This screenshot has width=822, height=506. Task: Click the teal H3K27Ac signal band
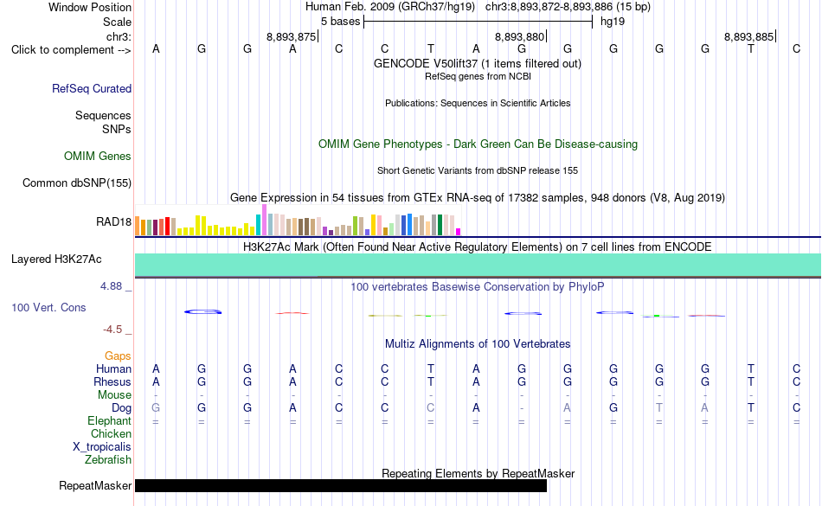click(478, 265)
